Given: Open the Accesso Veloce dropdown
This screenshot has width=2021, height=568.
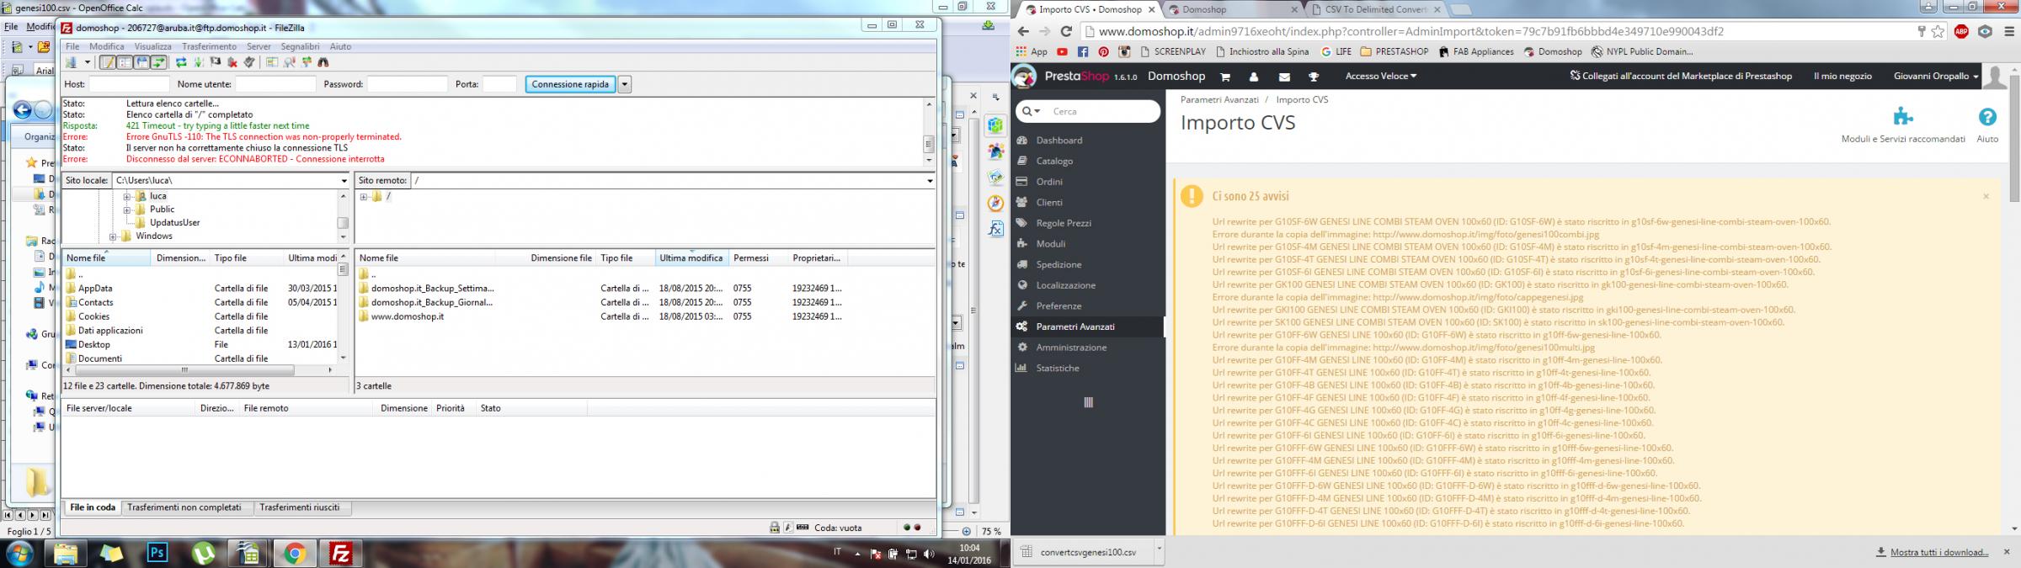Looking at the screenshot, I should click(1381, 76).
